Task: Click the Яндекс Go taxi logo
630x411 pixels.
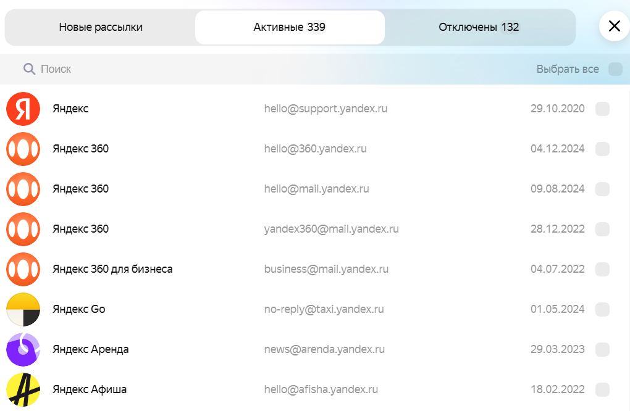Action: point(23,310)
